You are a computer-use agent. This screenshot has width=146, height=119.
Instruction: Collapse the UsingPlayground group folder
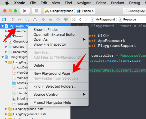6,62
